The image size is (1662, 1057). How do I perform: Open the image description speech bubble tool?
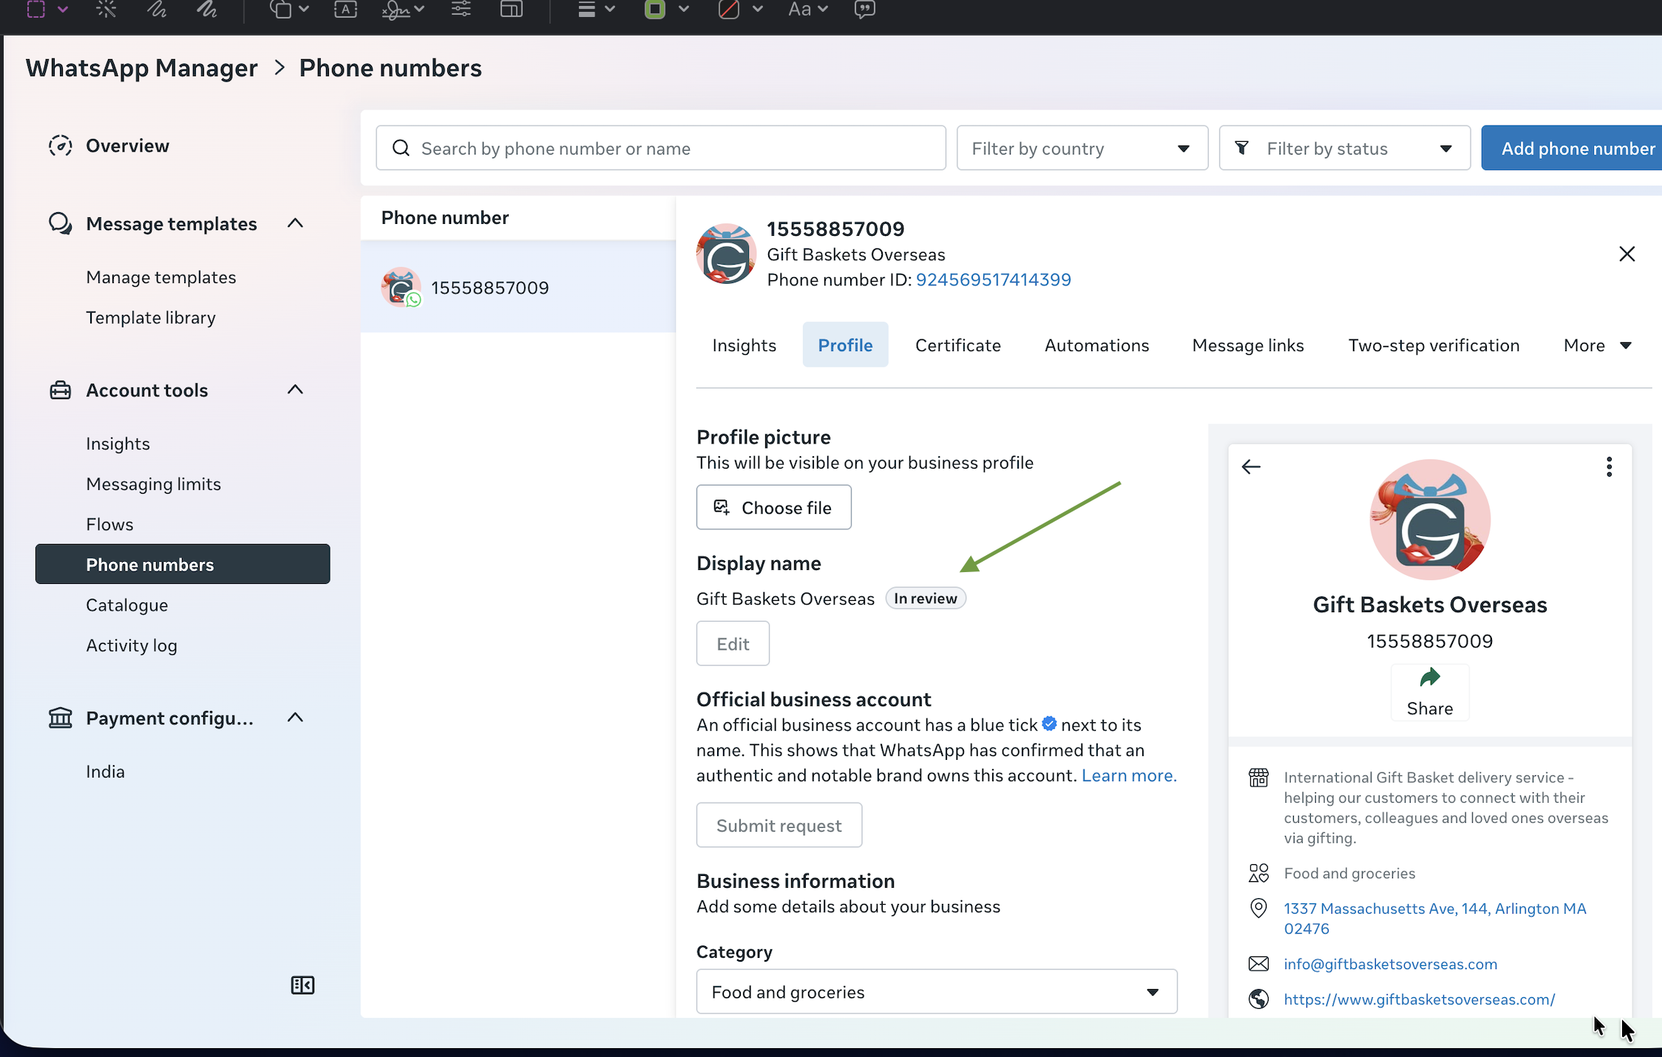865,9
